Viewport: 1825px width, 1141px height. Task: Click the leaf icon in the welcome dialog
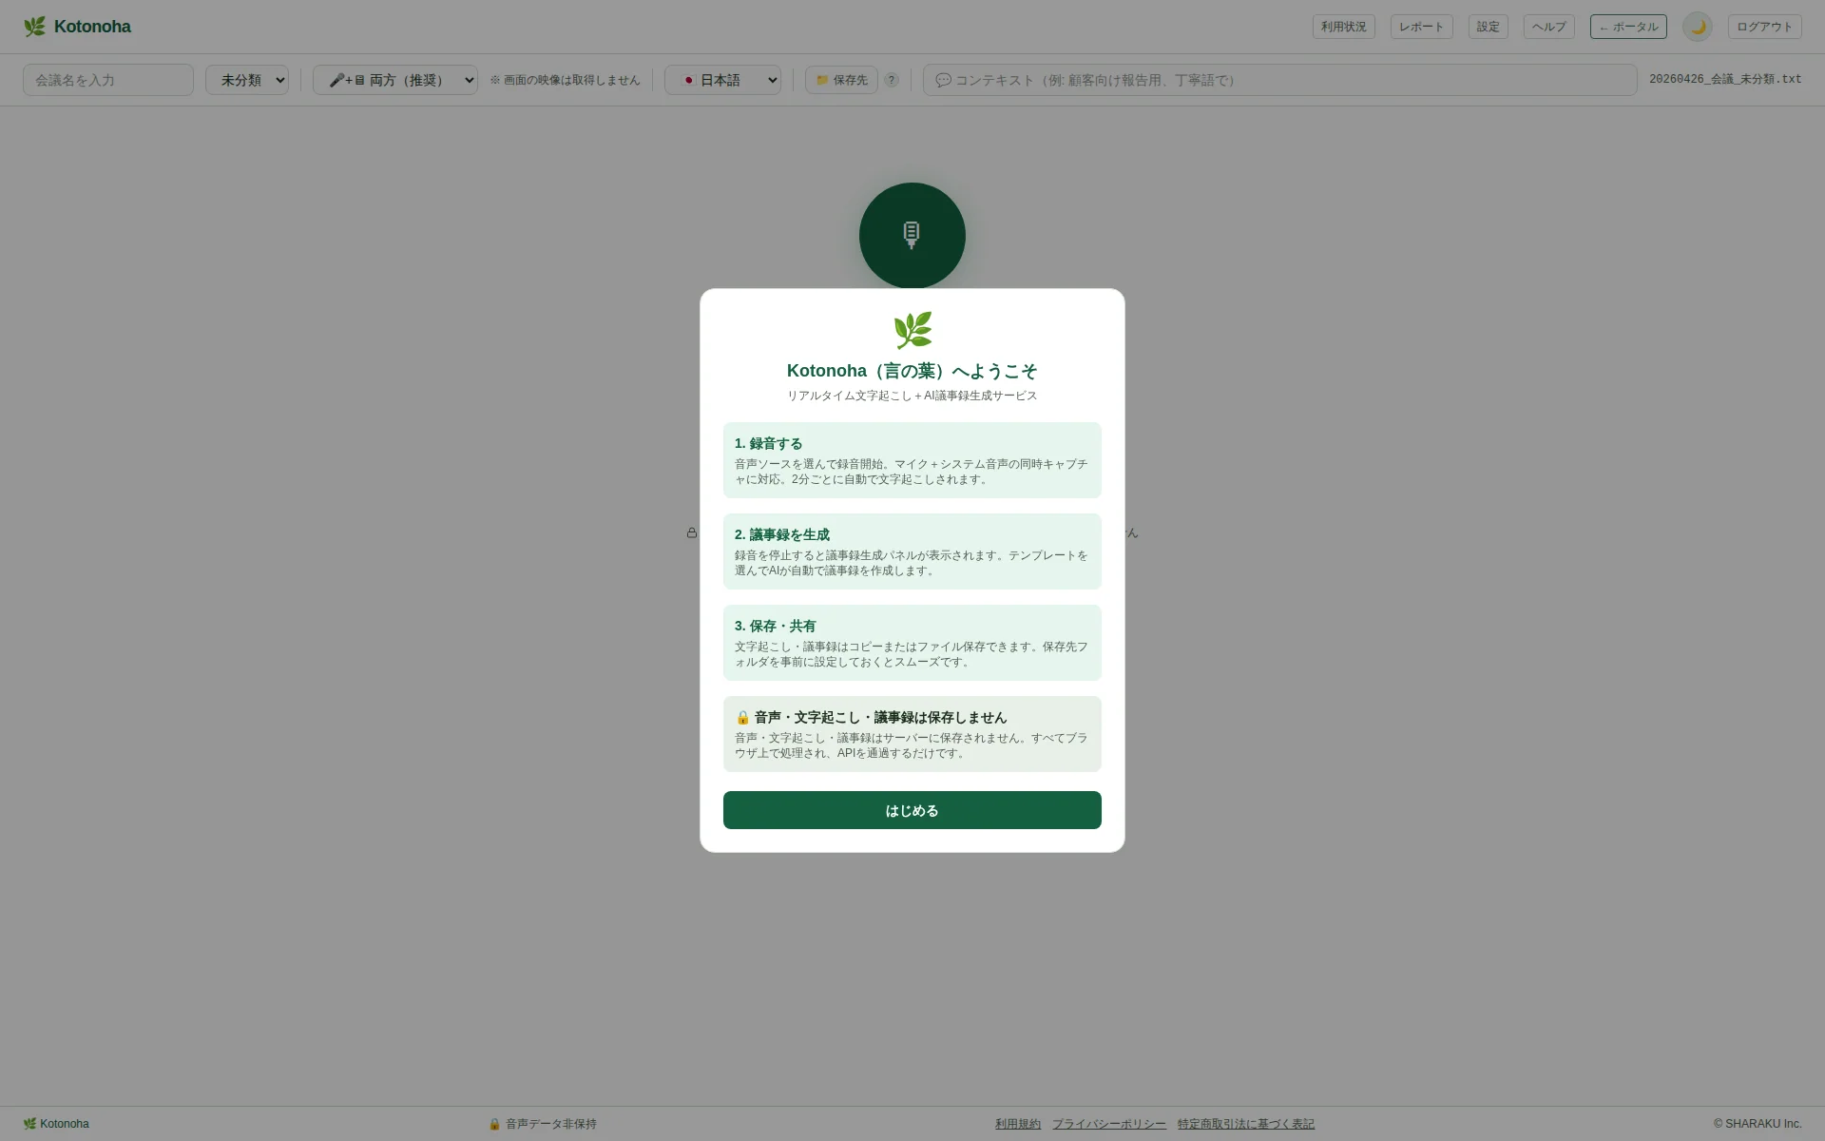(912, 331)
